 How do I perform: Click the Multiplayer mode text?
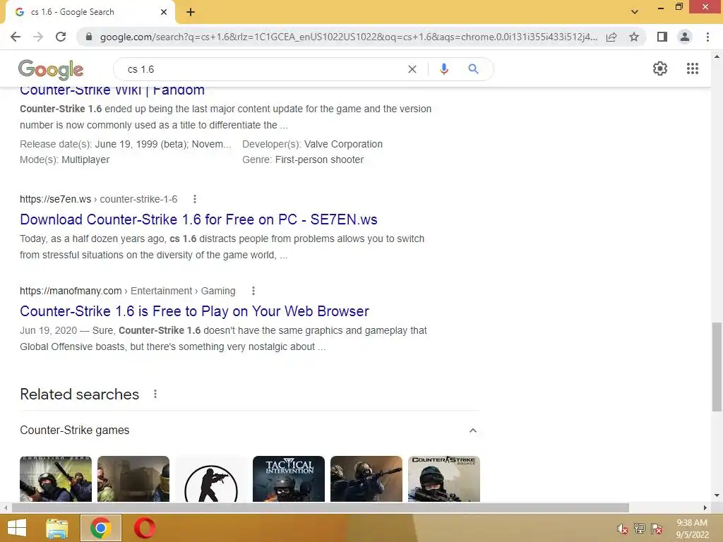pyautogui.click(x=85, y=160)
